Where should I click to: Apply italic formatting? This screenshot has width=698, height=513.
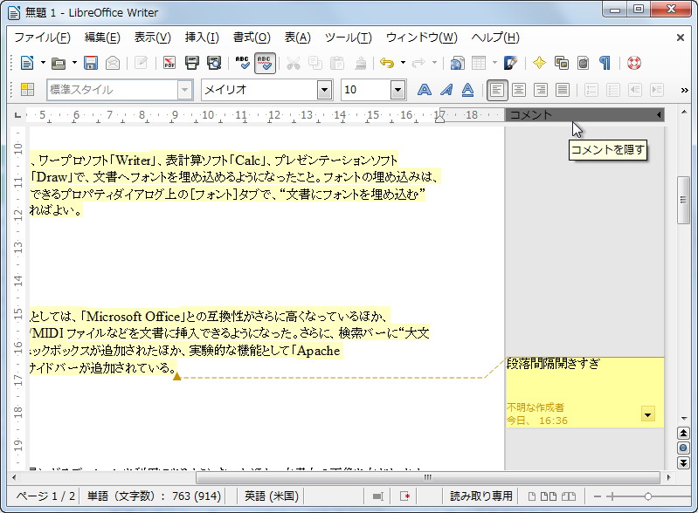tap(446, 90)
